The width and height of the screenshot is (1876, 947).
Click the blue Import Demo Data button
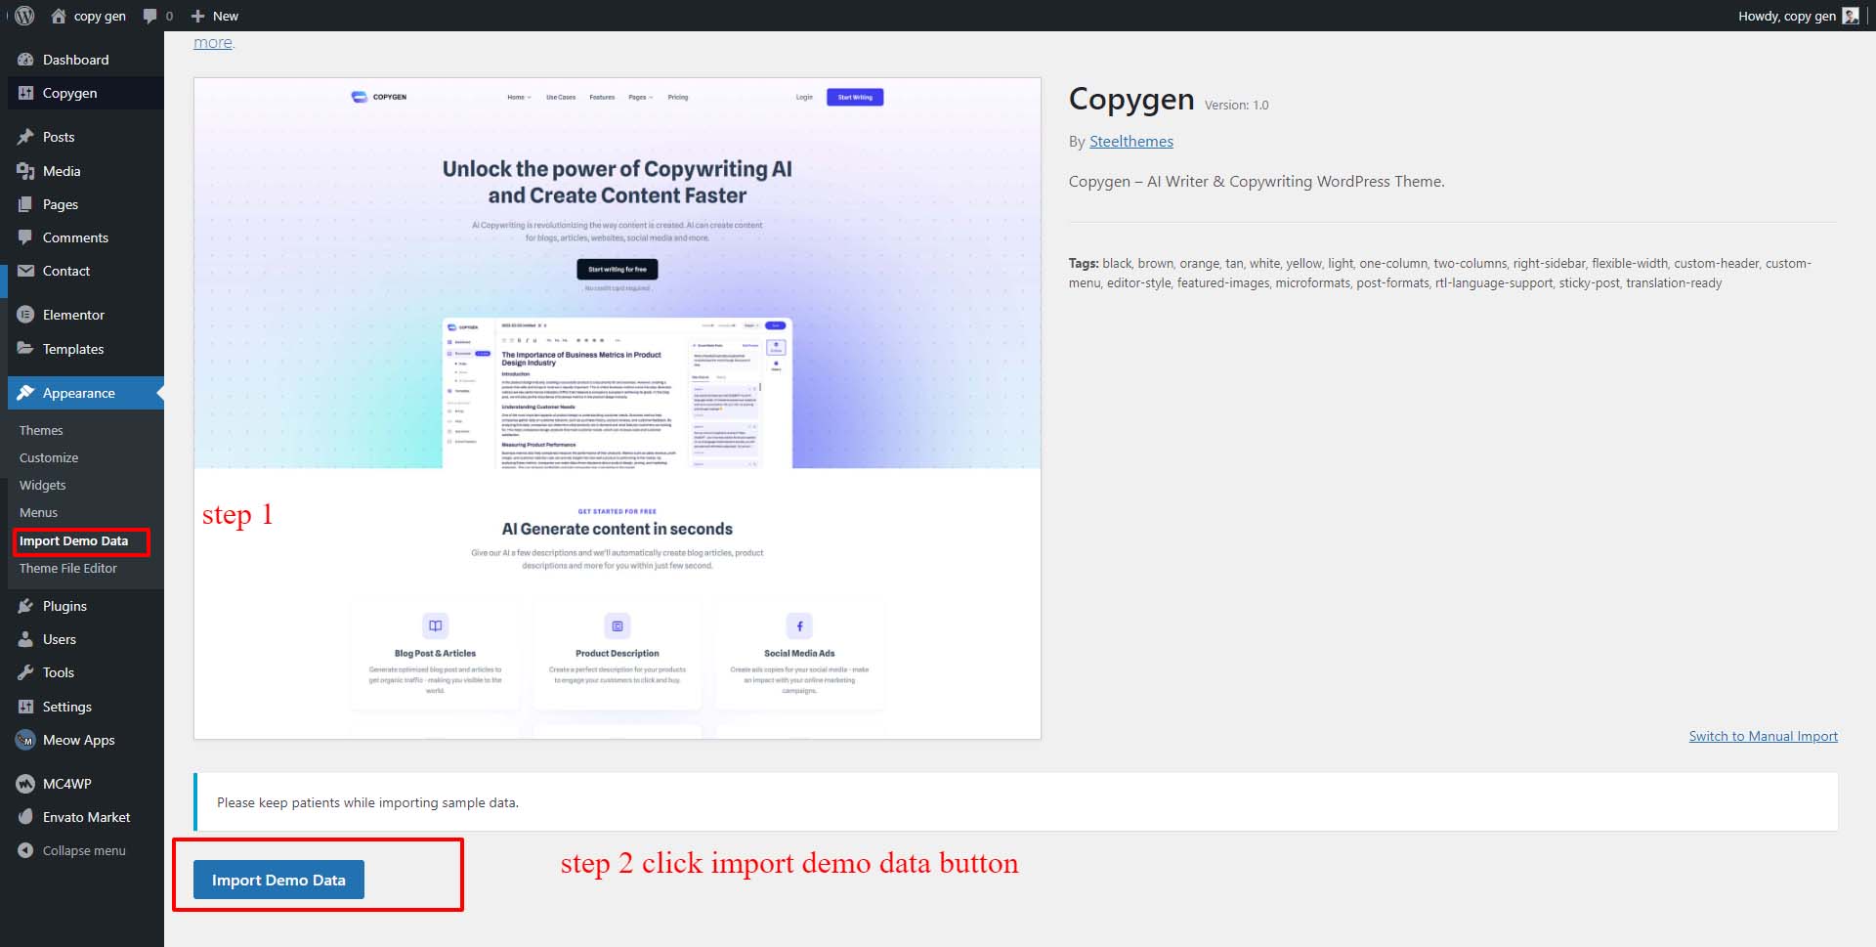coord(278,880)
